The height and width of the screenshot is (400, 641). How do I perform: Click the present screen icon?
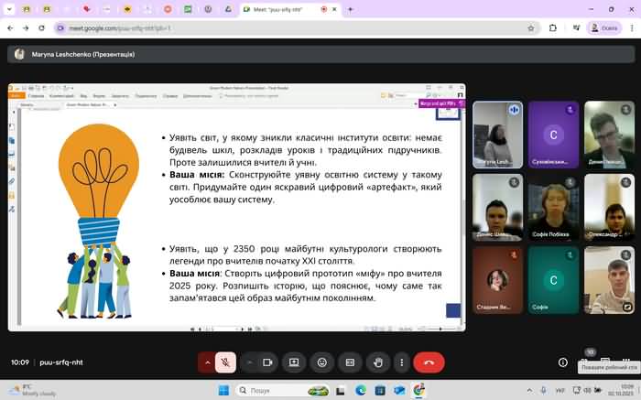[x=294, y=362]
